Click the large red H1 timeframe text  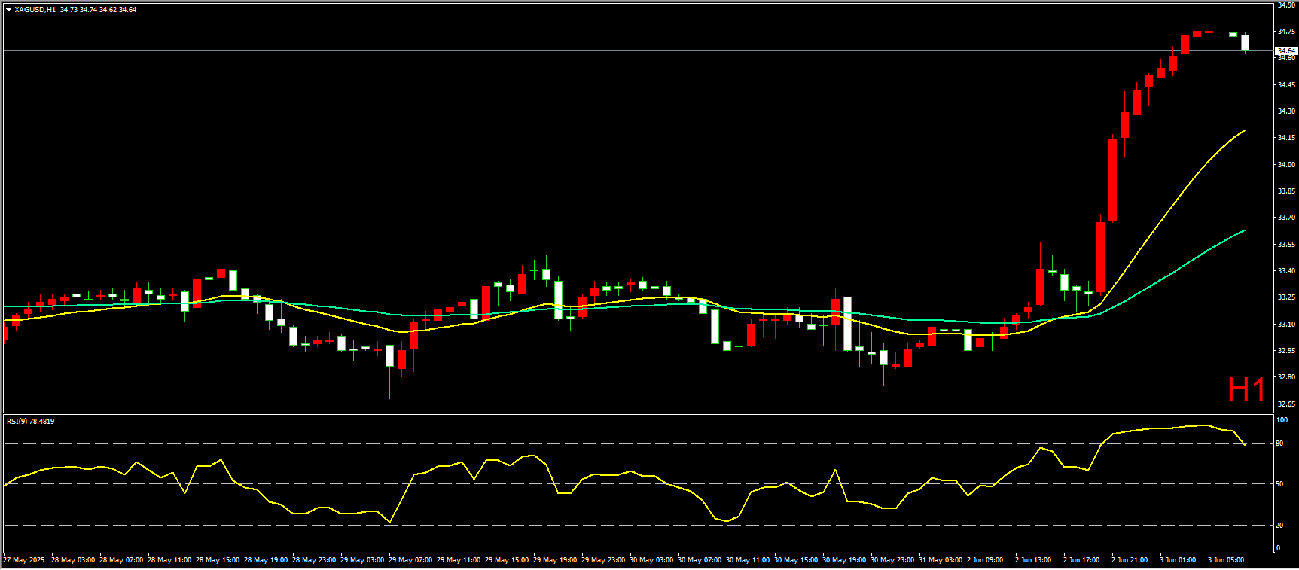1246,390
